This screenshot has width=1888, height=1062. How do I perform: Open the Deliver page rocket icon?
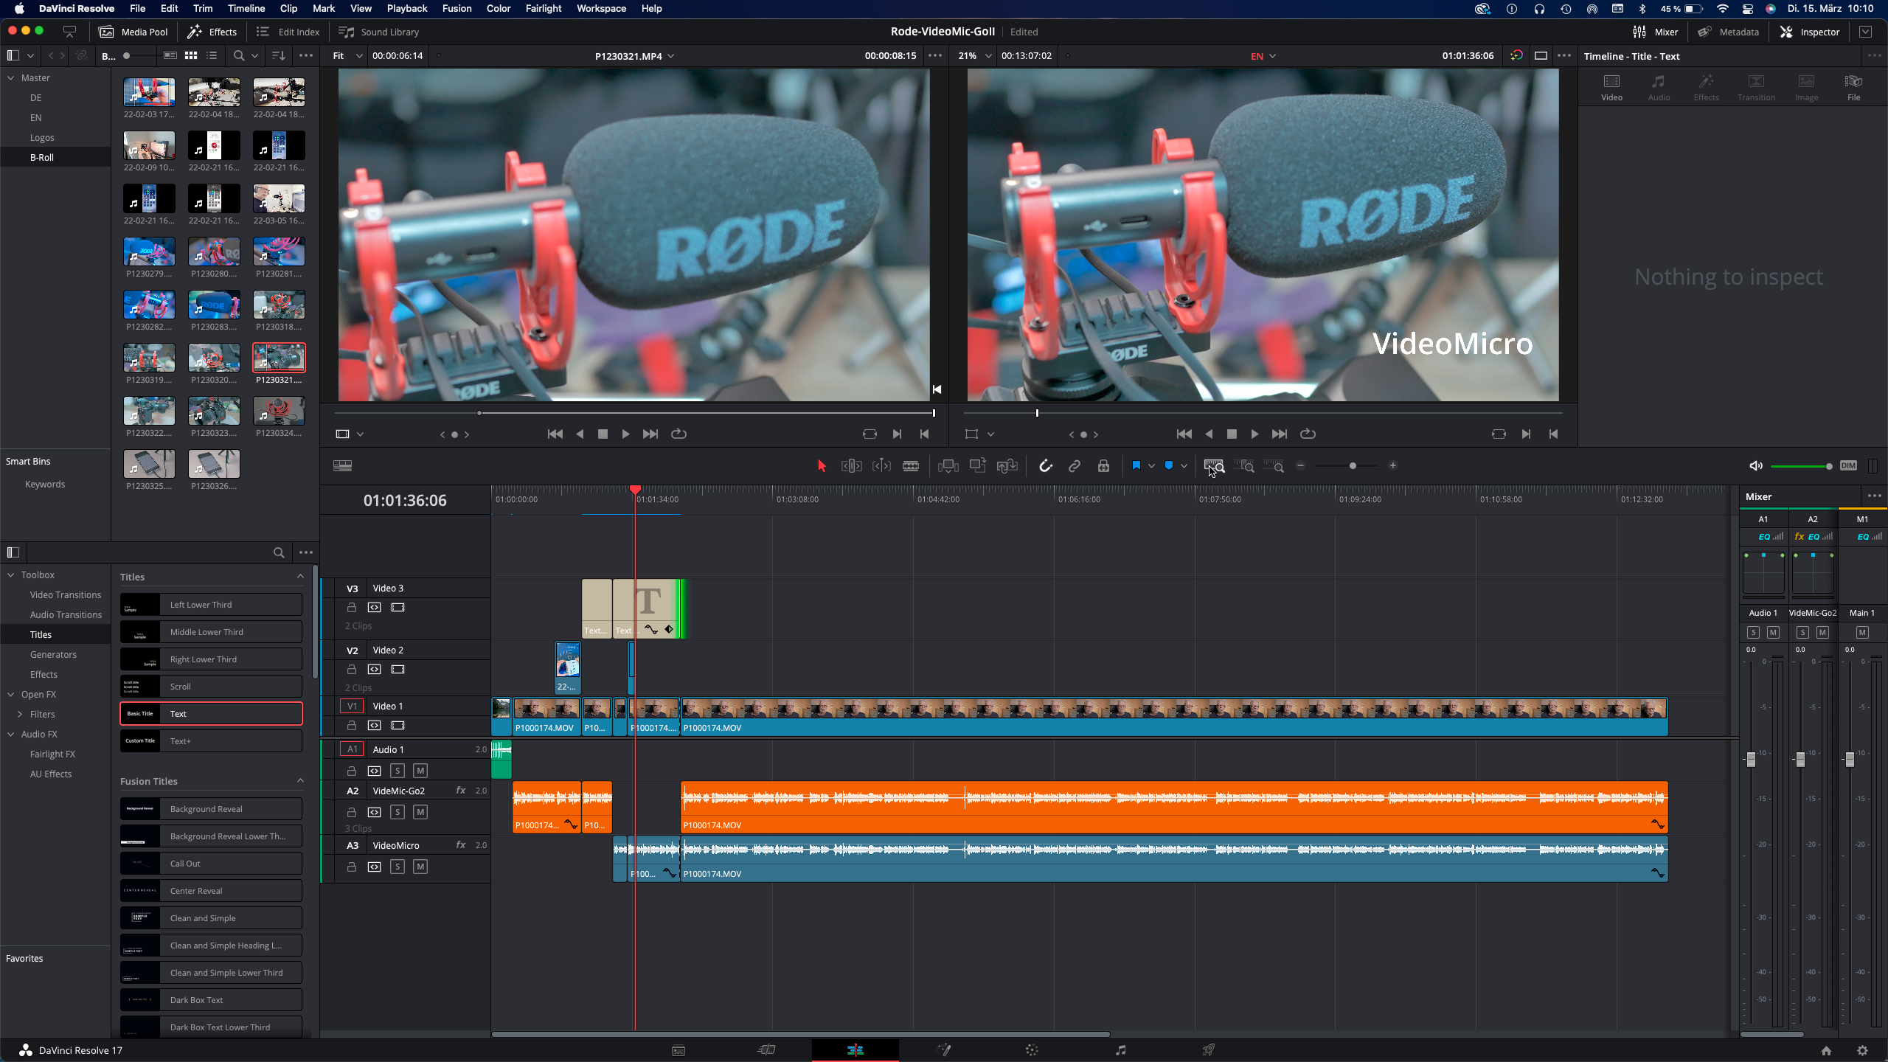[1209, 1050]
